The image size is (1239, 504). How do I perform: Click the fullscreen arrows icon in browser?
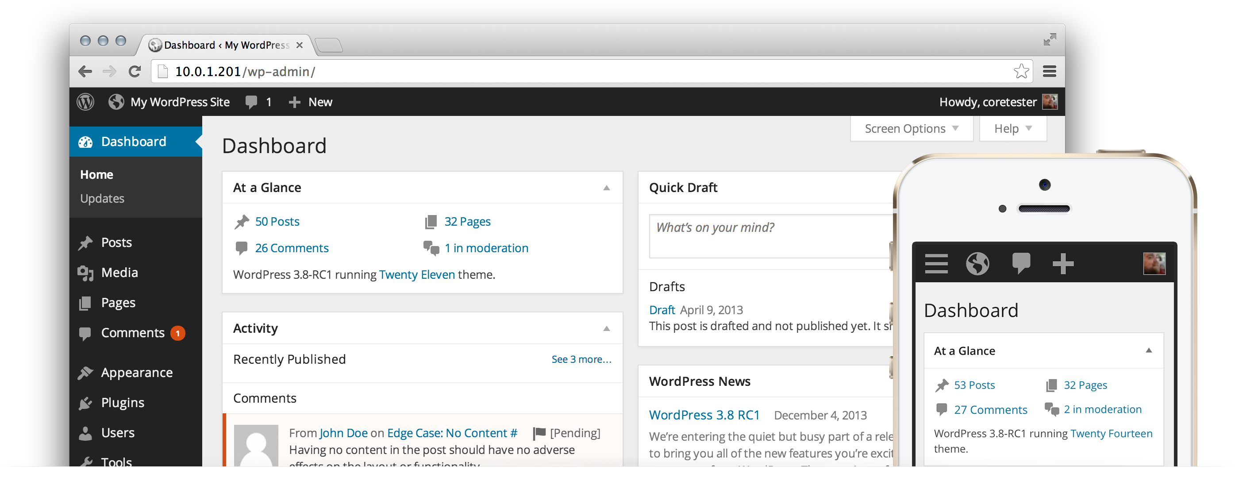(x=1050, y=39)
